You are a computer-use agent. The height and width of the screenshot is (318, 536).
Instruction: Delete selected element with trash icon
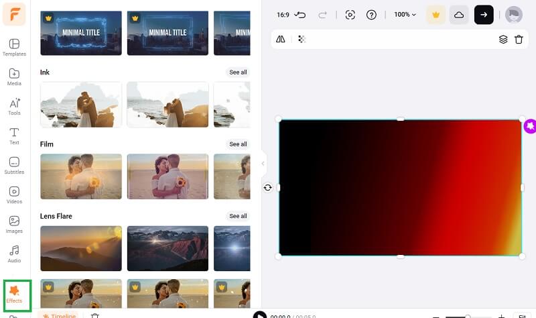tap(519, 40)
